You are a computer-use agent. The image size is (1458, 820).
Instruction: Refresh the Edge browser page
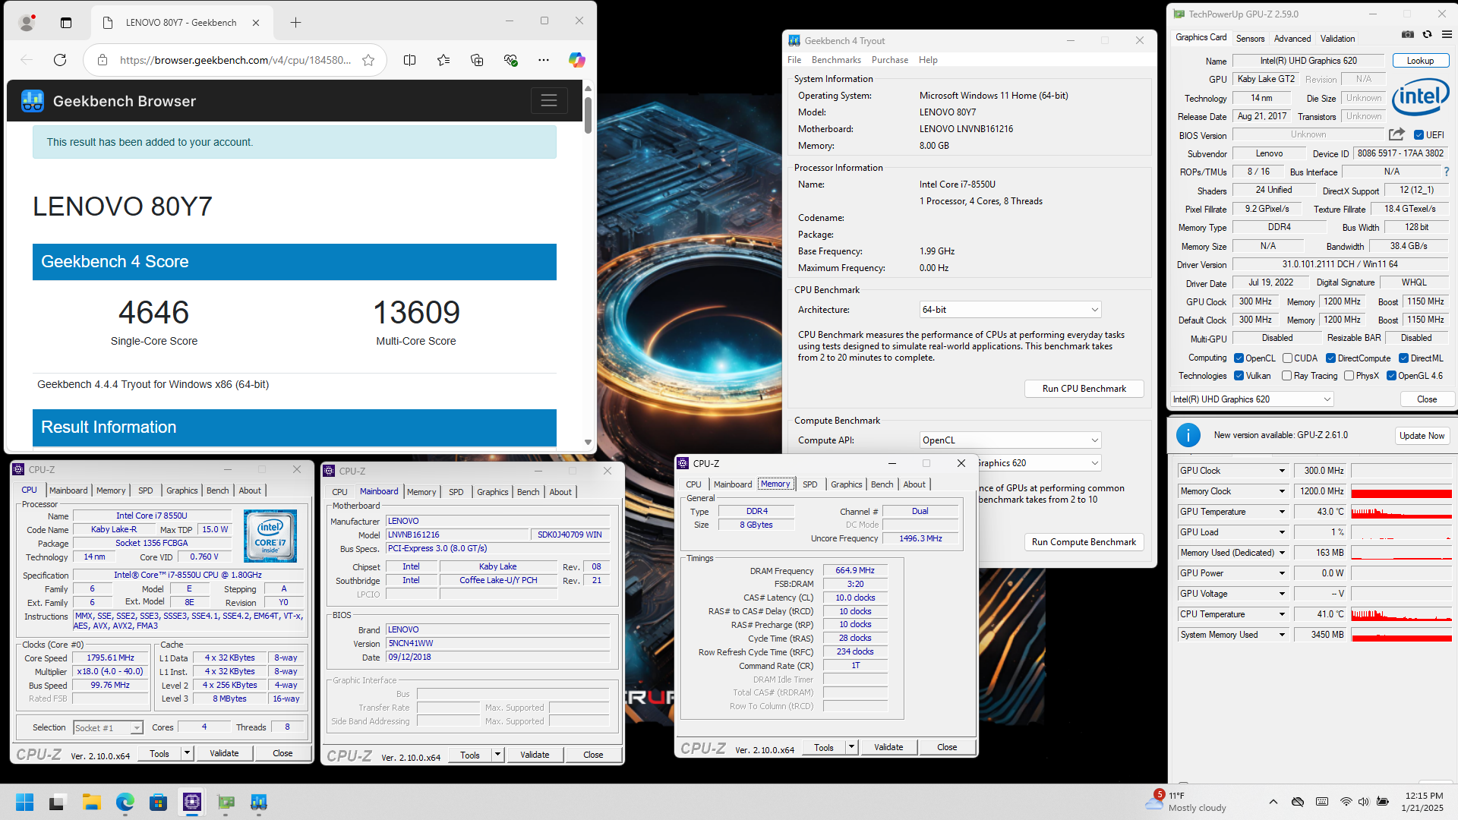point(60,60)
